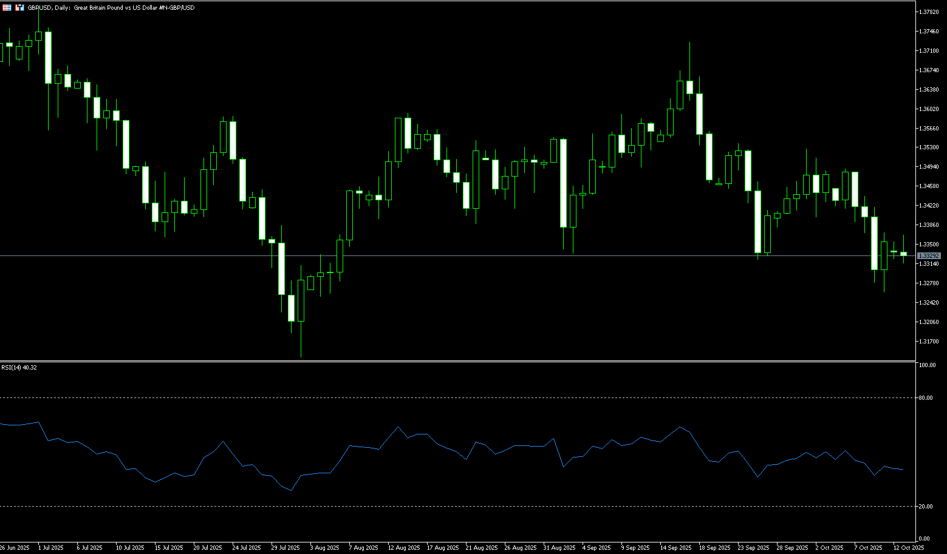Image resolution: width=947 pixels, height=554 pixels.
Task: Click the RSI 100.00 scale label
Action: point(927,365)
